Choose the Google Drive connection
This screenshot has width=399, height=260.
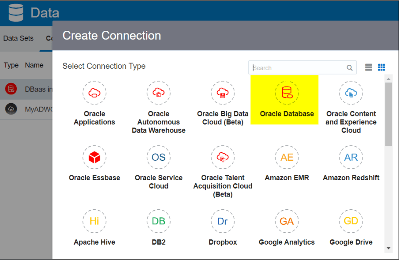click(x=351, y=221)
